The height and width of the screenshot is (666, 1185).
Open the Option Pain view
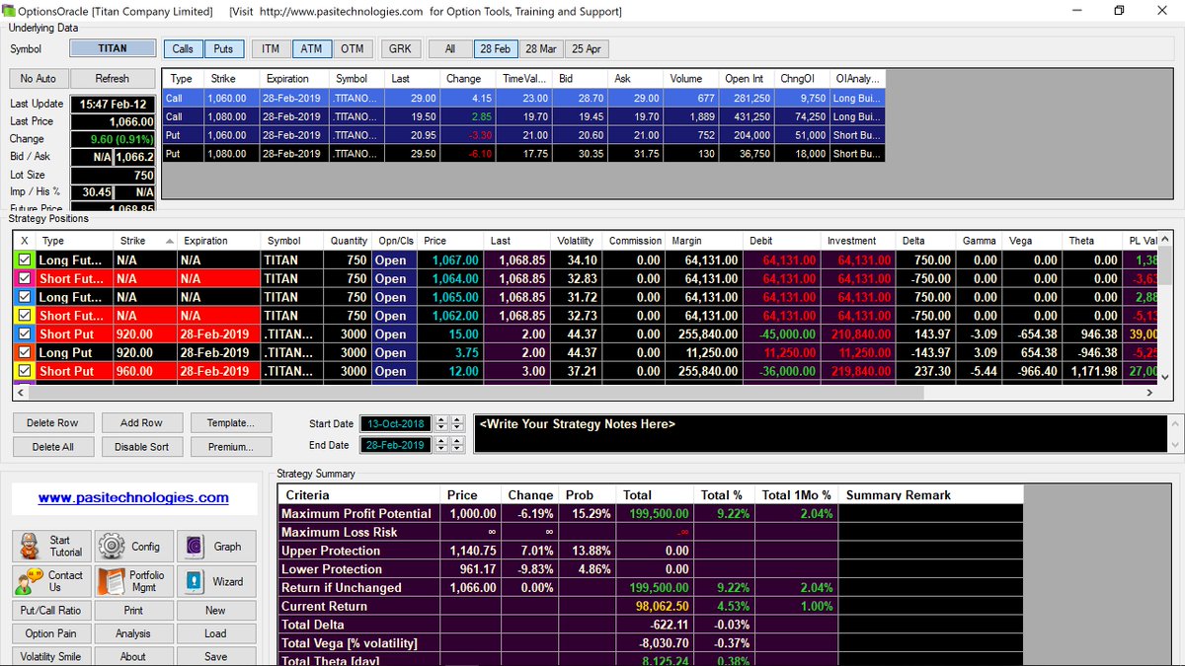click(x=52, y=633)
